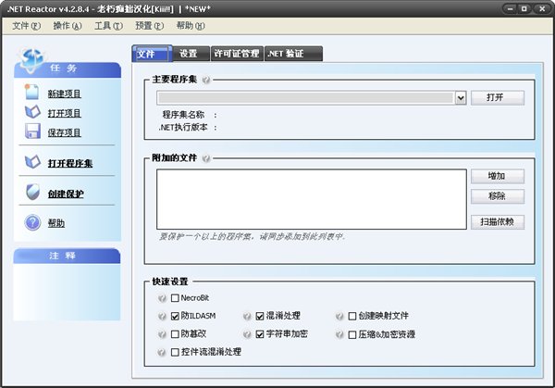Enable the NecroBit checkbox
This screenshot has height=388, width=555.
tap(175, 298)
